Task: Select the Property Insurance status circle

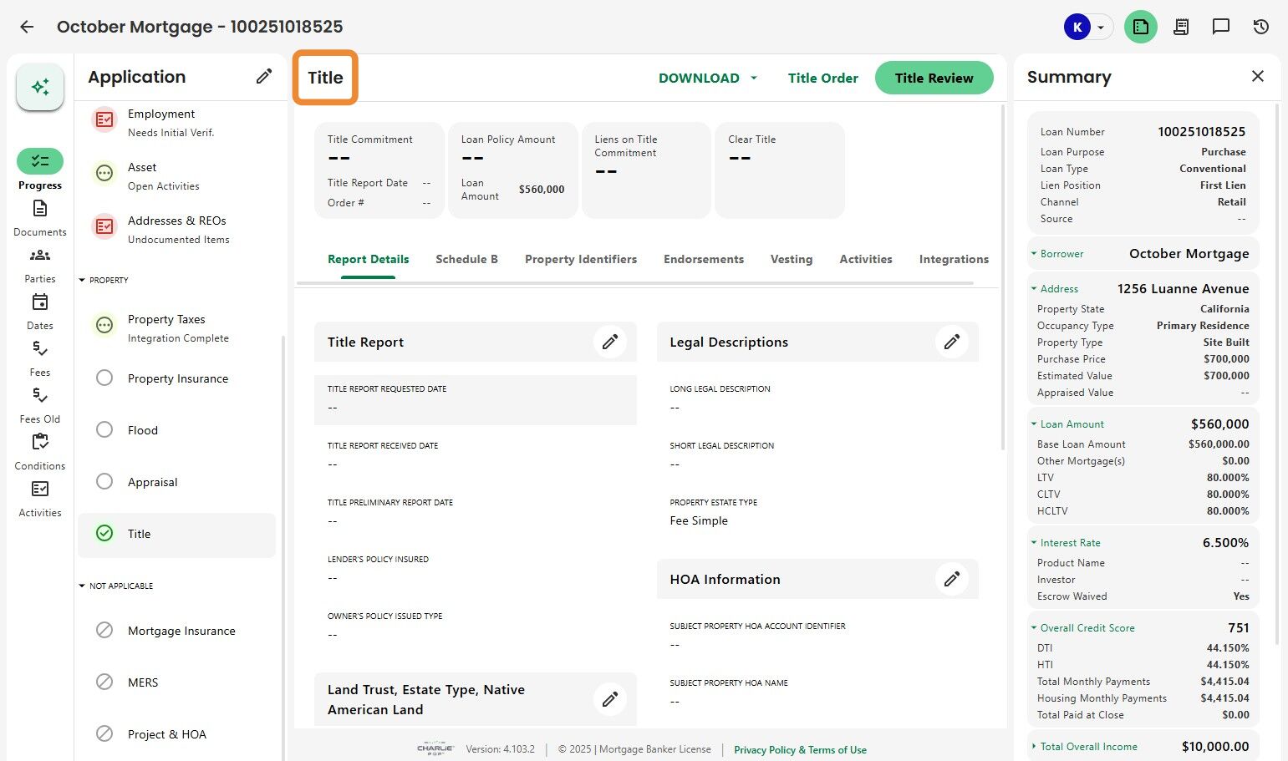Action: (x=104, y=378)
